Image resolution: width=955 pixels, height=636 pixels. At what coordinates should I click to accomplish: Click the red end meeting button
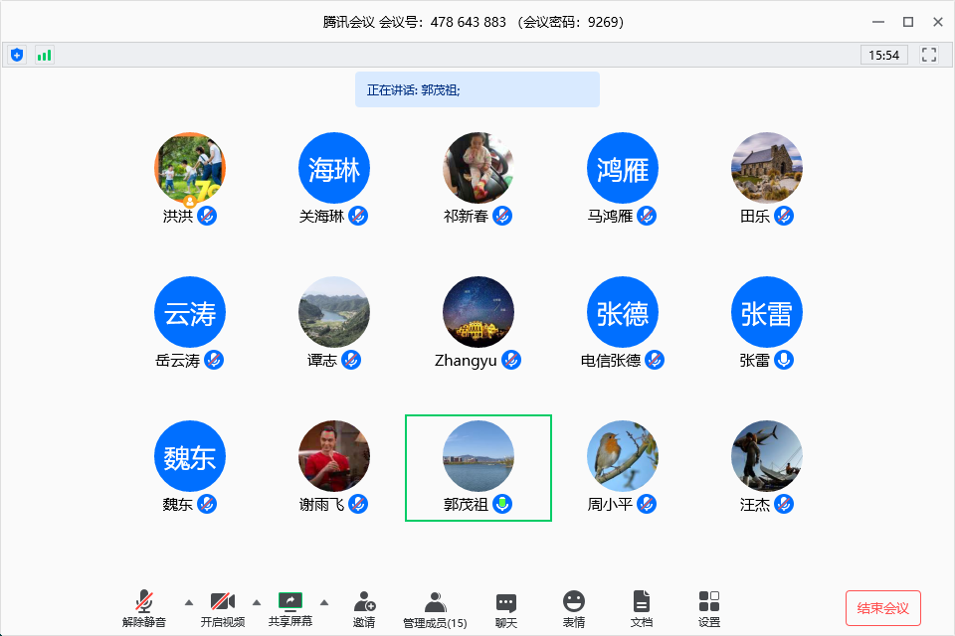(882, 607)
